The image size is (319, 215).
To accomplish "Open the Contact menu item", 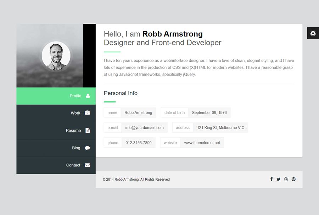I will click(73, 165).
